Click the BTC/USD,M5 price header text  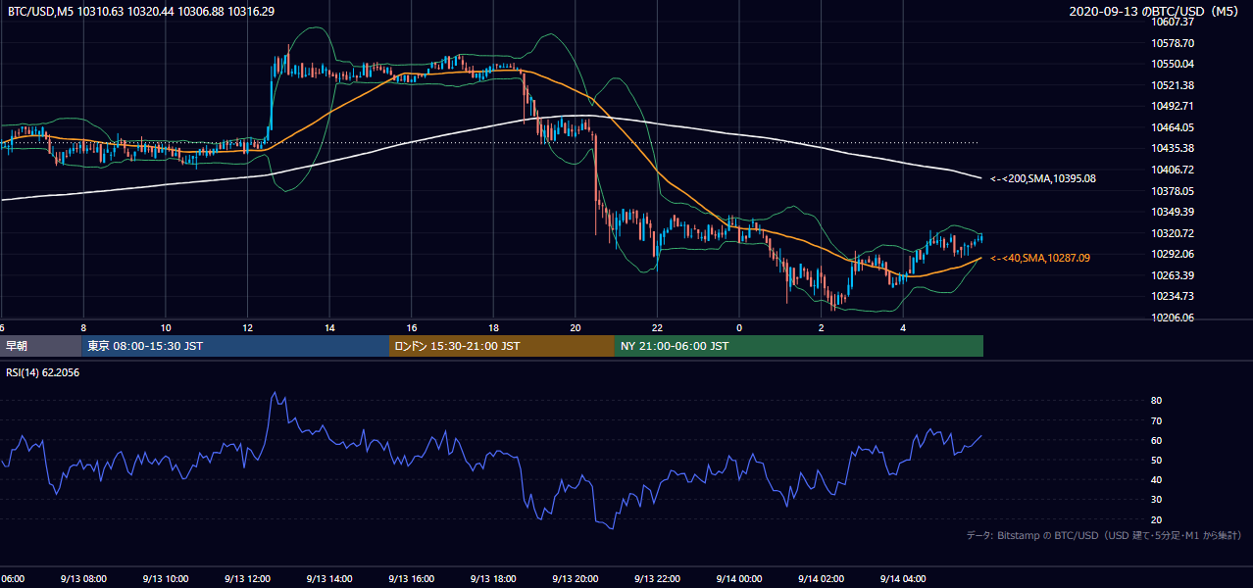pyautogui.click(x=141, y=12)
